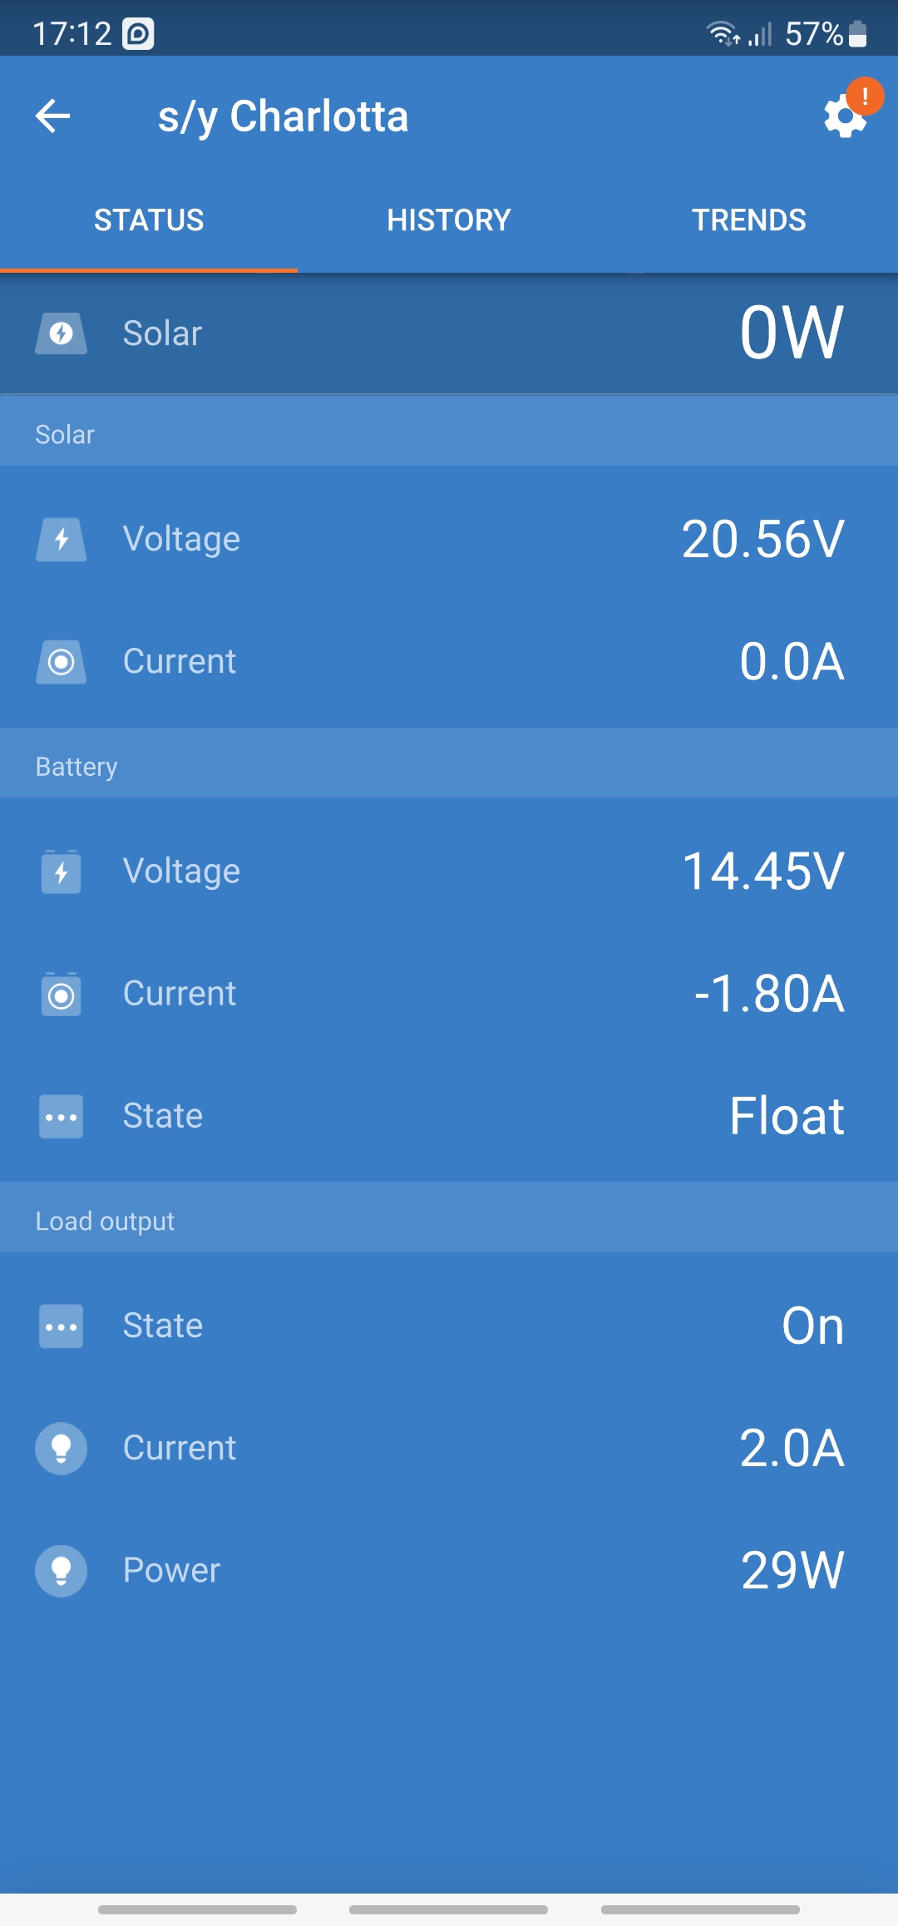Tap the back arrow

click(x=52, y=116)
